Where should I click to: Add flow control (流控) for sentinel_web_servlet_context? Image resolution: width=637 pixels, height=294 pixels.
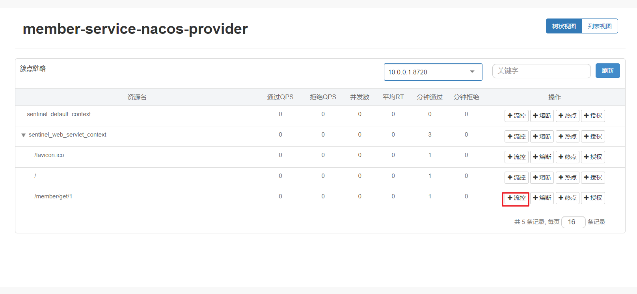[516, 137]
